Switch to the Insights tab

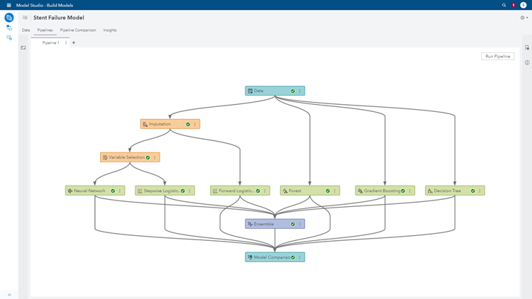[x=110, y=30]
